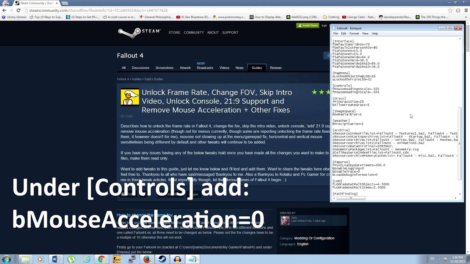This screenshot has height=264, width=470.
Task: Bookmark this page with the star icon
Action: pyautogui.click(x=450, y=10)
